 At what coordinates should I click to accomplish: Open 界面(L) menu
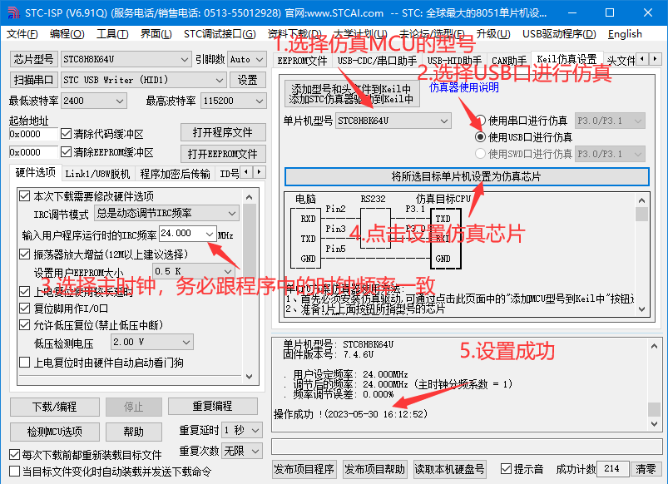(x=156, y=34)
